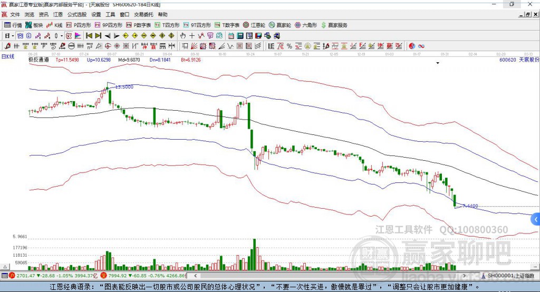The height and width of the screenshot is (292, 540).
Task: Open the calculator icon
Action: point(240,36)
